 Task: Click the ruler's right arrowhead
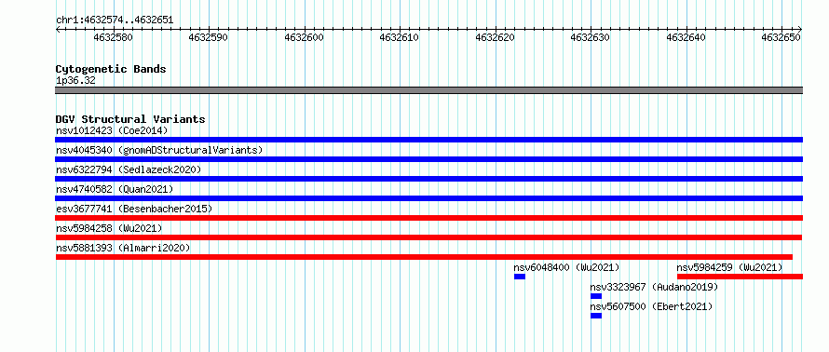coord(800,29)
